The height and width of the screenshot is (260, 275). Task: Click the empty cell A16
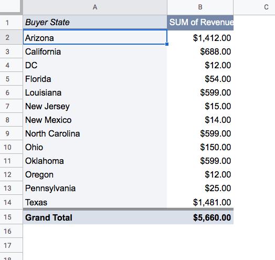click(95, 231)
